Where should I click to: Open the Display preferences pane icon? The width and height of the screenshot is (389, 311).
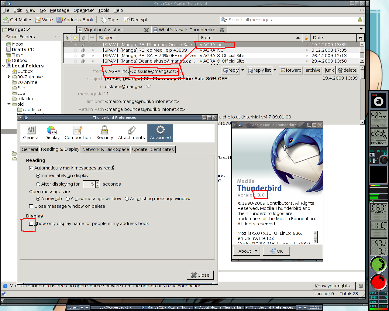[52, 133]
